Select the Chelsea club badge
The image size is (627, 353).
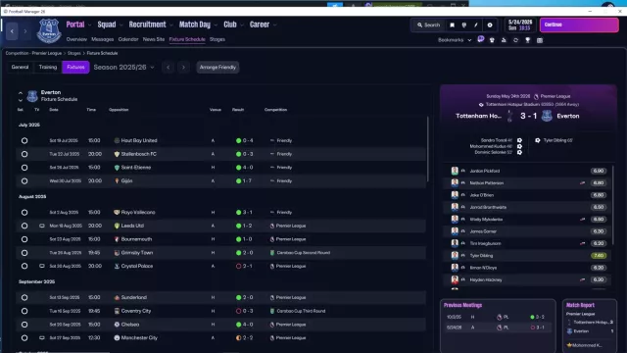pos(117,325)
